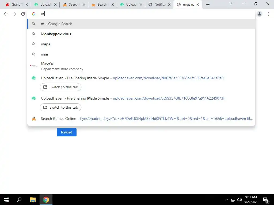The image size is (274, 205).
Task: Go back to the previous page
Action: point(6,14)
